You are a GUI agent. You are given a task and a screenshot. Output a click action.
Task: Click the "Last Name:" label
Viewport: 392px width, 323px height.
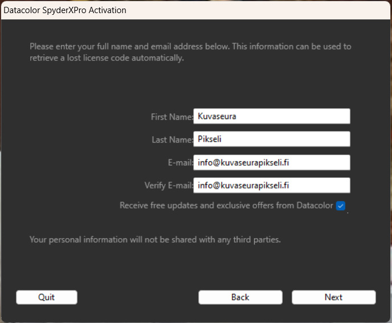173,140
